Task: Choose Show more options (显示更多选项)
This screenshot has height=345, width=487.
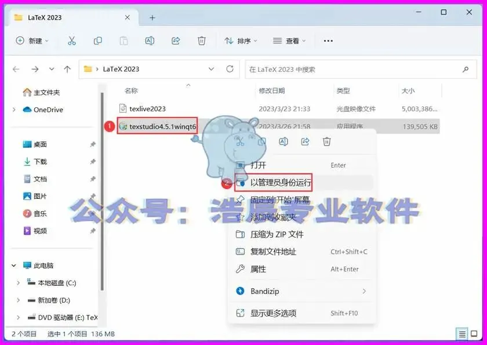Action: pos(303,313)
